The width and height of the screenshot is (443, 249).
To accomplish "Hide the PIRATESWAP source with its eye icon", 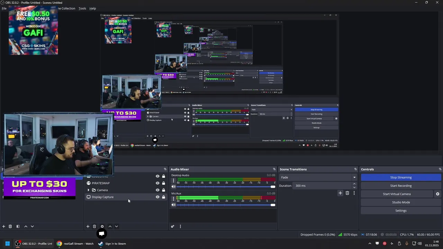I will coord(157,183).
